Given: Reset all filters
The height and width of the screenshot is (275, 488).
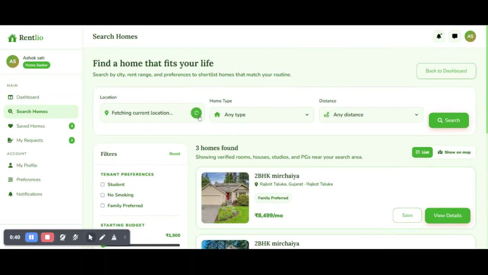Looking at the screenshot, I should [x=175, y=154].
